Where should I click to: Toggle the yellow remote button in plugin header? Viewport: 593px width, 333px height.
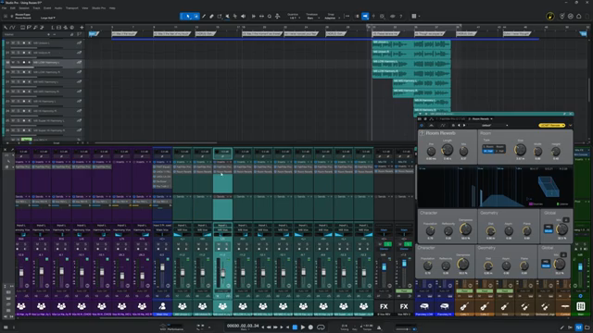(551, 126)
